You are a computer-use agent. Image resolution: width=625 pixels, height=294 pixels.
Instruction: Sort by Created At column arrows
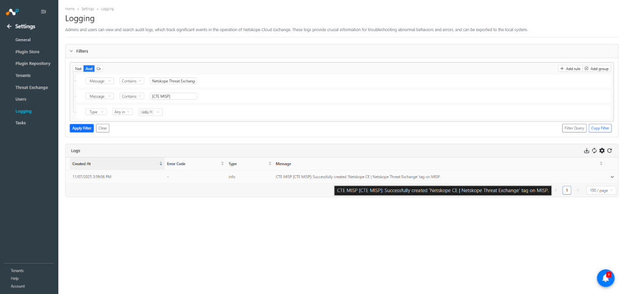click(x=161, y=164)
